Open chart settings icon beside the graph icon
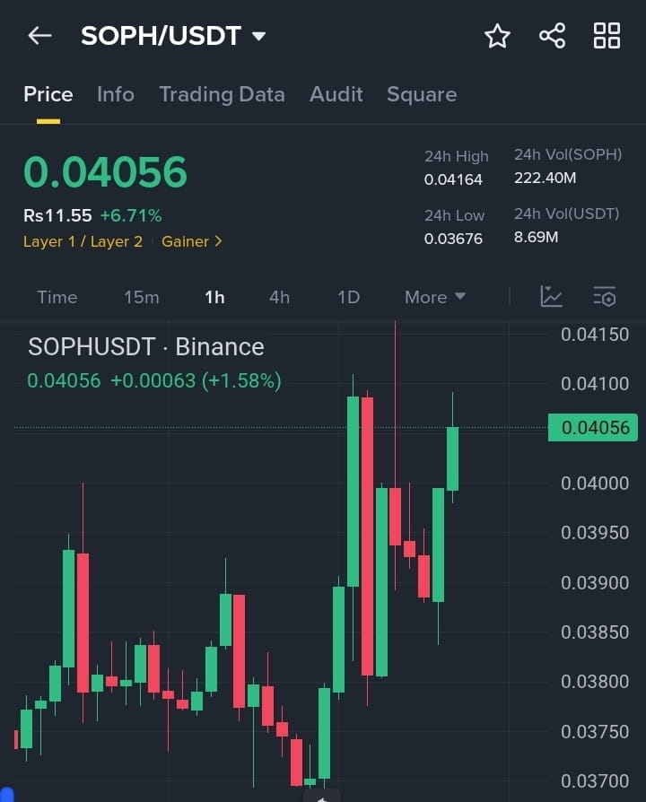Image resolution: width=646 pixels, height=802 pixels. pos(605,297)
